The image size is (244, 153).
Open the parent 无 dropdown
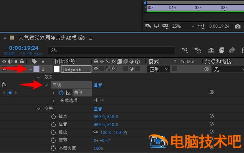228,69
